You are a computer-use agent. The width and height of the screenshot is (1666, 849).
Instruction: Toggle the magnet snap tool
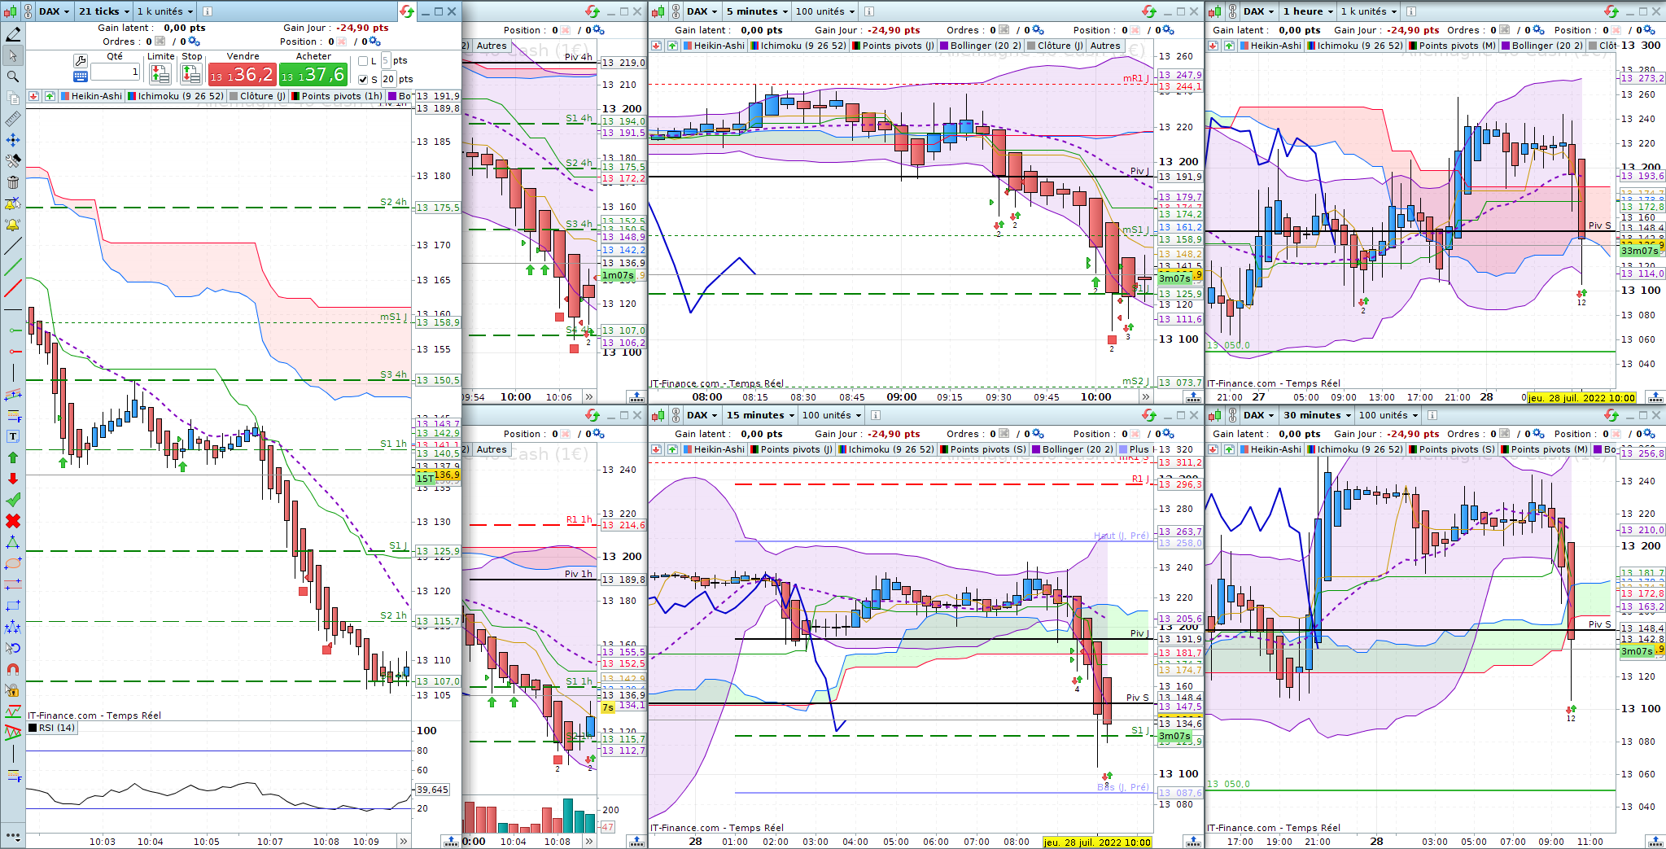tap(13, 669)
